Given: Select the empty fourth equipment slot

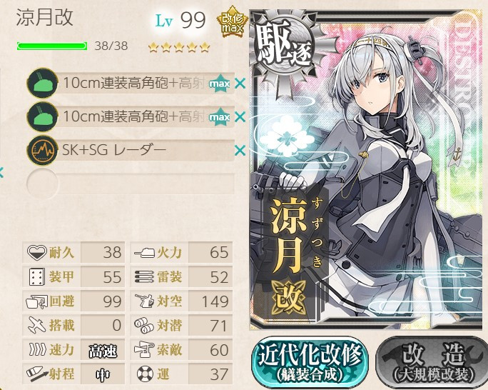Looking at the screenshot, I should pos(131,184).
